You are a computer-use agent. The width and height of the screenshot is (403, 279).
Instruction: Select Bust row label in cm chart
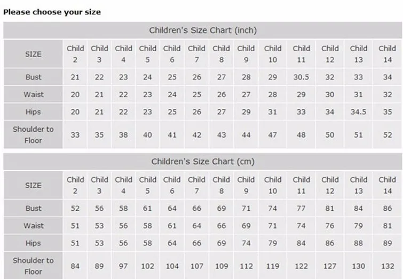(x=33, y=209)
